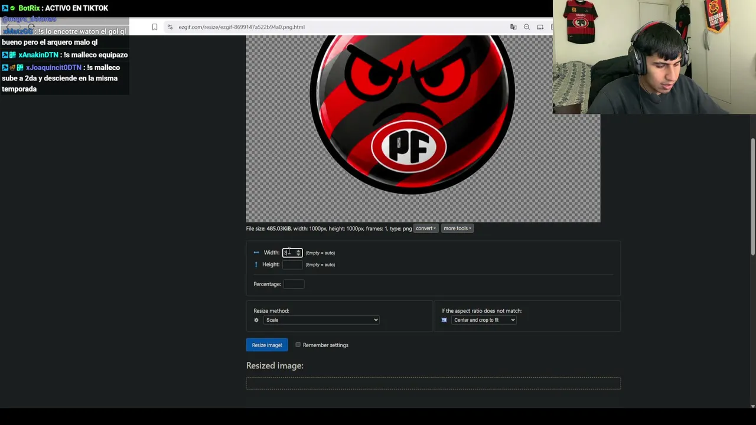Image resolution: width=756 pixels, height=425 pixels.
Task: Click the cast/screen icon in address bar
Action: point(540,27)
